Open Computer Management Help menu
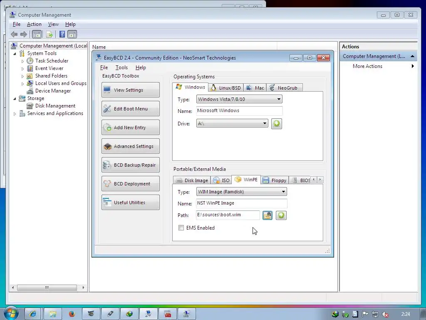 (70, 24)
